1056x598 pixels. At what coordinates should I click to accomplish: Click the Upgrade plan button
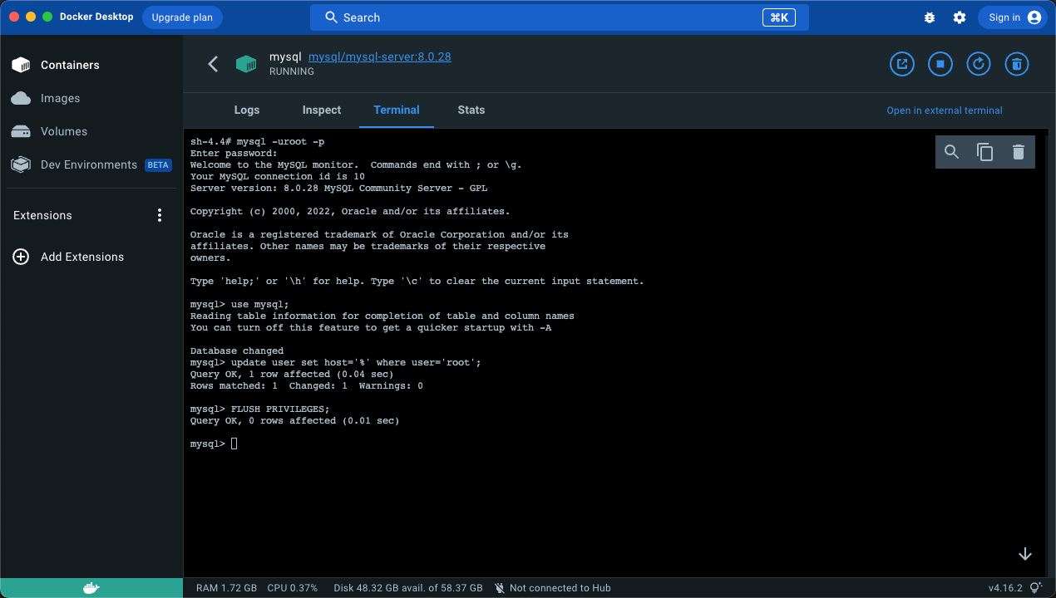(182, 17)
